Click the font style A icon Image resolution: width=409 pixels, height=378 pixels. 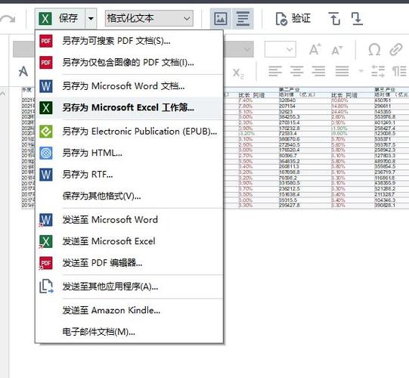pos(23,71)
